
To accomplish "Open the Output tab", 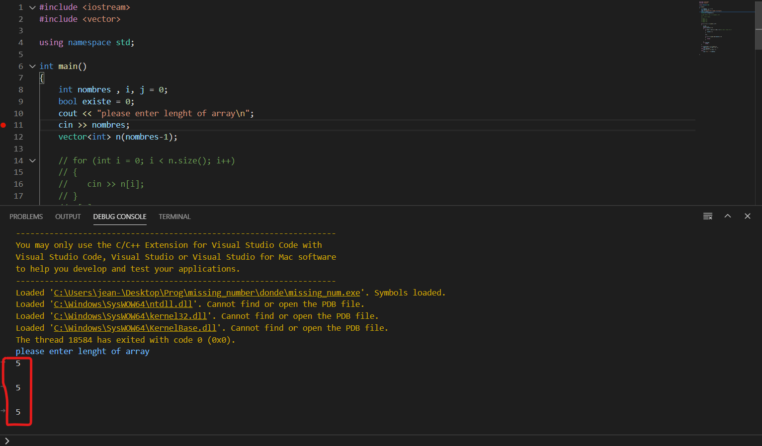I will click(x=68, y=217).
